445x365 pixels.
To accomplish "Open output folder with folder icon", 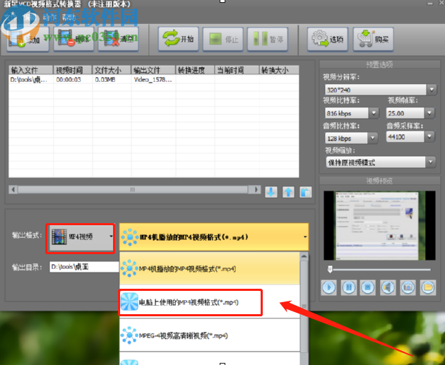I will [x=428, y=287].
